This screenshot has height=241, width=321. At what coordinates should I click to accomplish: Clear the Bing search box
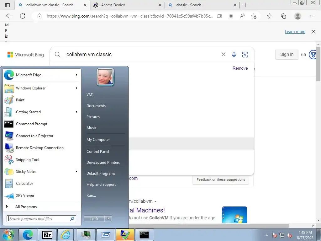pyautogui.click(x=224, y=54)
